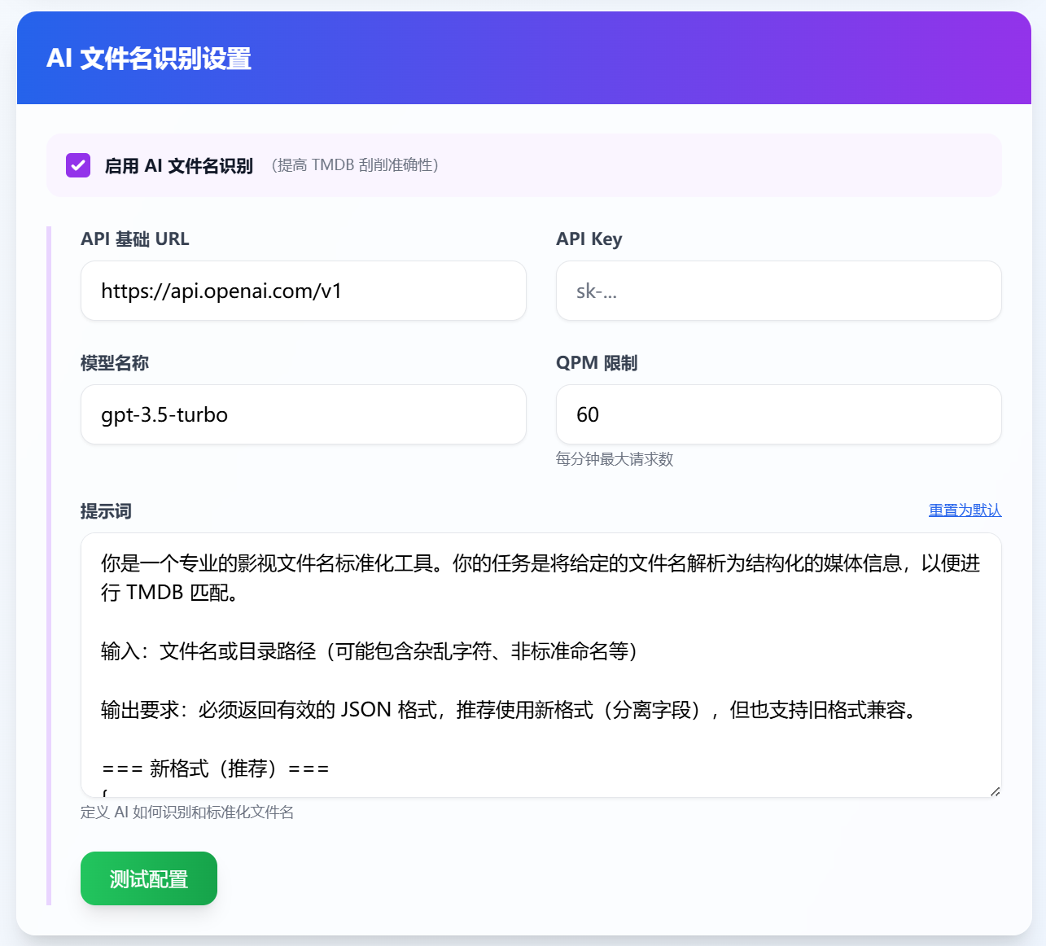Toggle the 启用 AI 文件名识别 checkbox
1046x946 pixels.
click(78, 165)
